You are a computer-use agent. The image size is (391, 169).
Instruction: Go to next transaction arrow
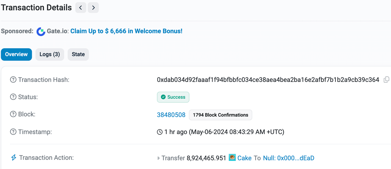93,8
